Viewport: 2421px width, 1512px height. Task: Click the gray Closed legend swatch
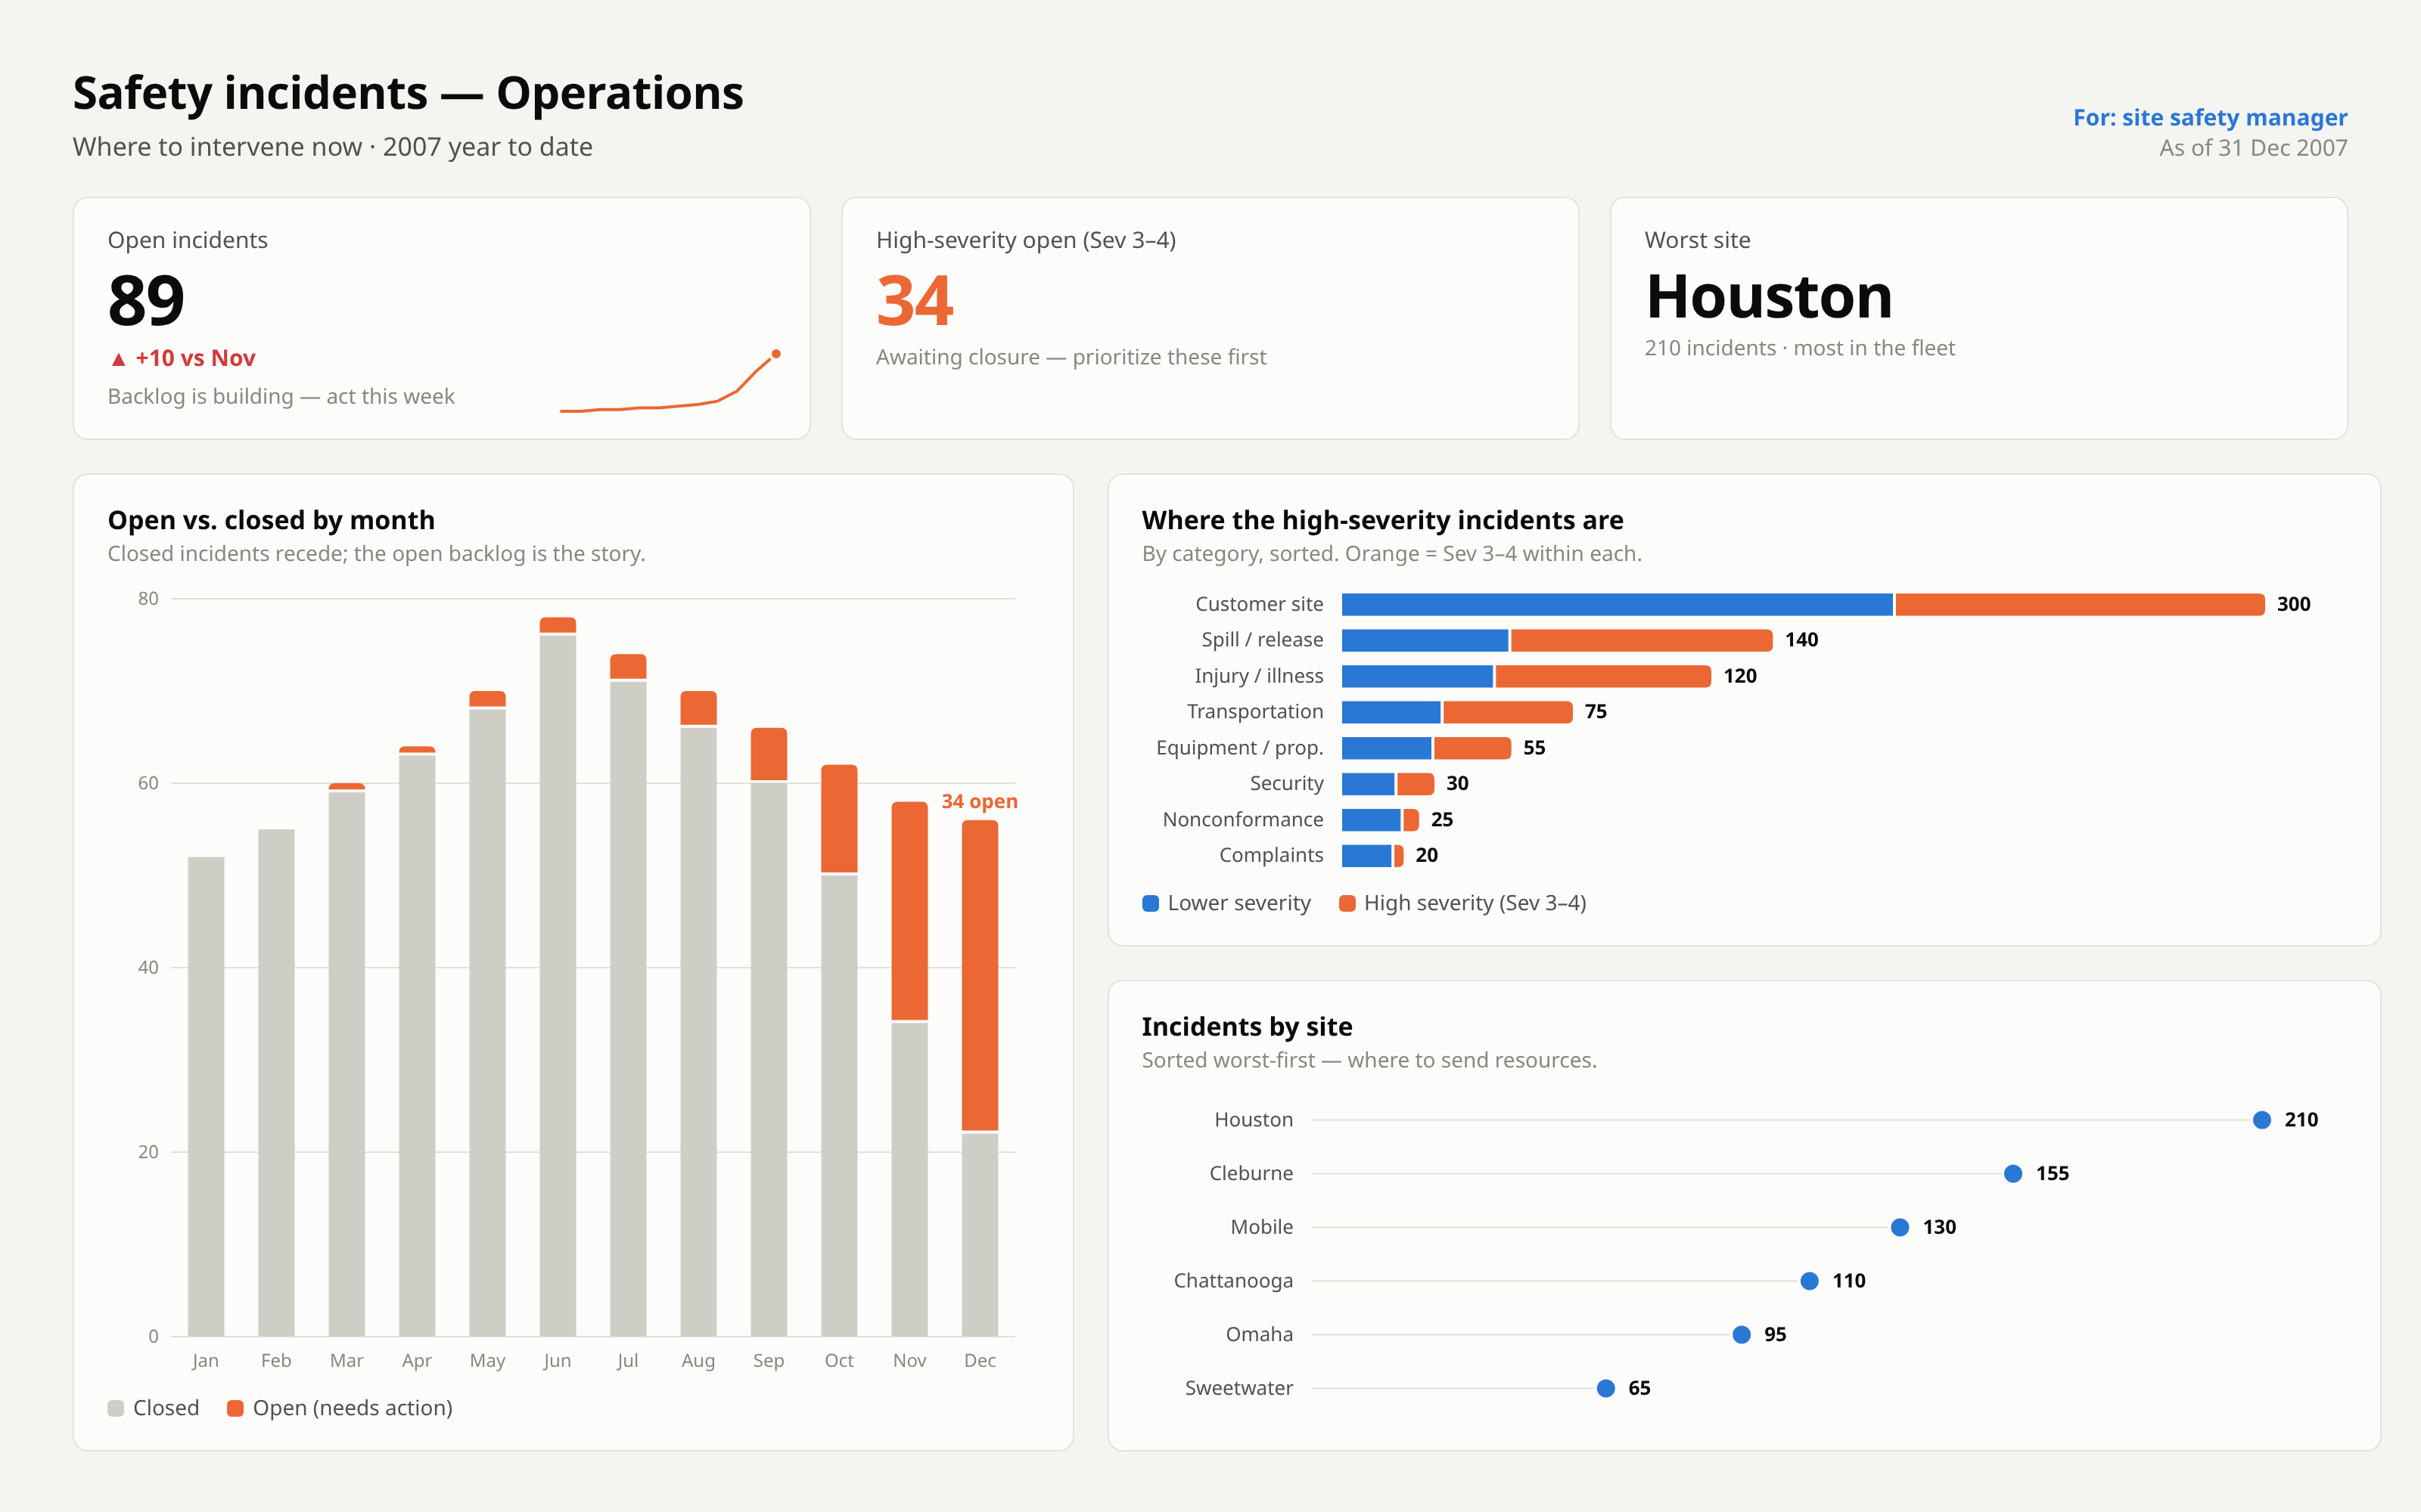(x=116, y=1408)
